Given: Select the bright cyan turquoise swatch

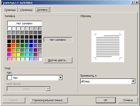Looking at the screenshot, I should pyautogui.click(x=27, y=55).
